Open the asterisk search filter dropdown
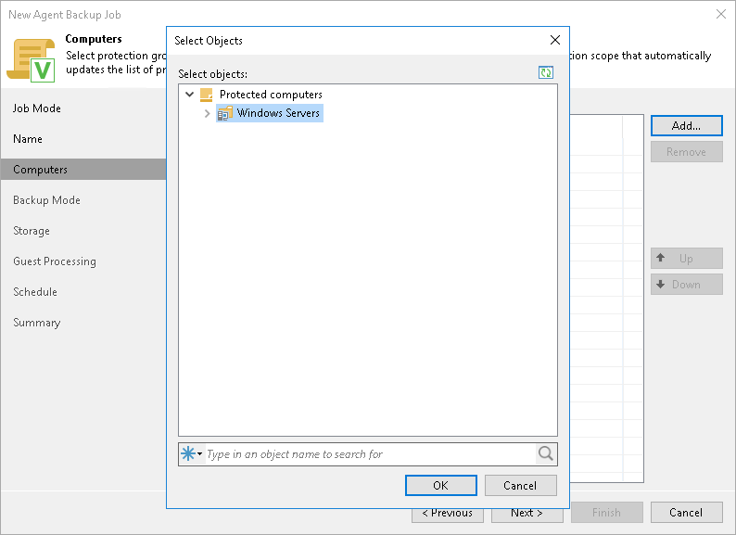 click(192, 453)
